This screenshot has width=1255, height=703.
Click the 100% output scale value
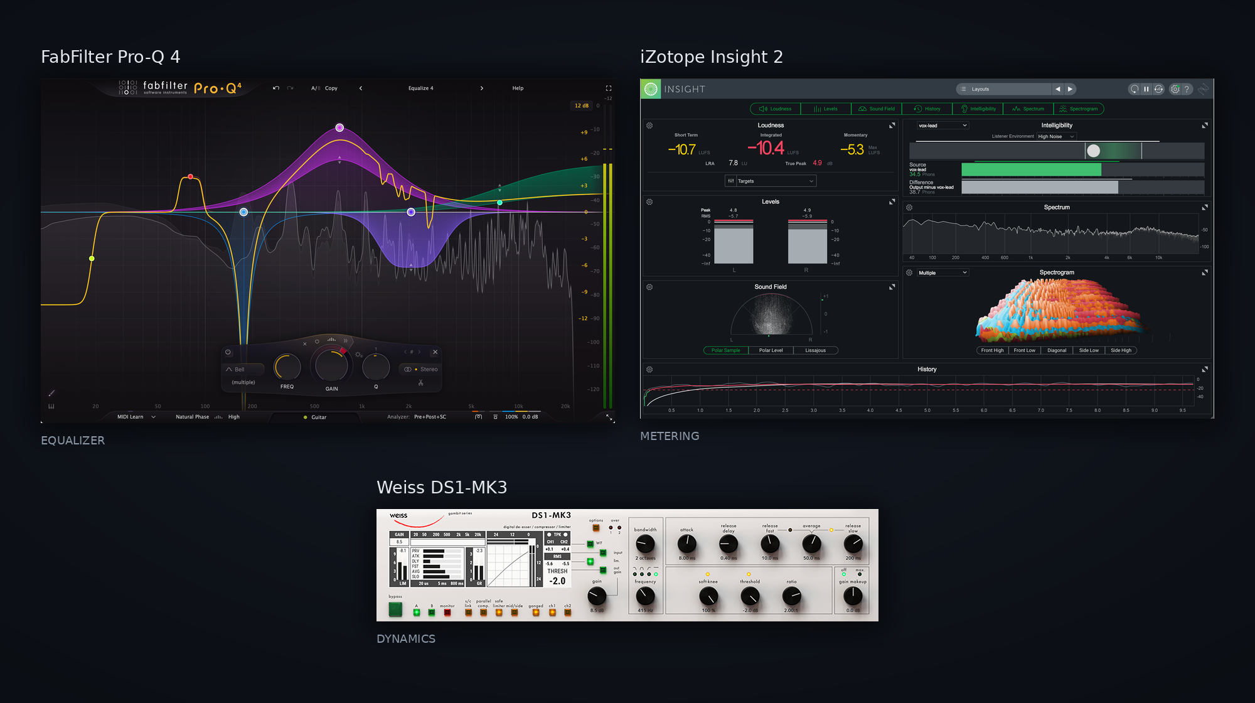(511, 417)
